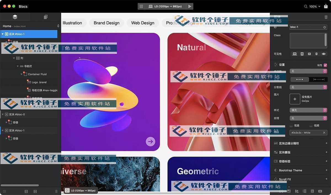Clear the #3c3c3c - White color value
Screen dimensions: 331x195
click(x=324, y=133)
